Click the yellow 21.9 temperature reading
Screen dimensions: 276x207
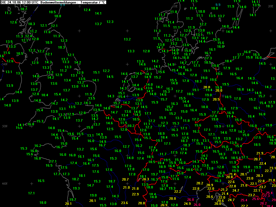(x=260, y=153)
